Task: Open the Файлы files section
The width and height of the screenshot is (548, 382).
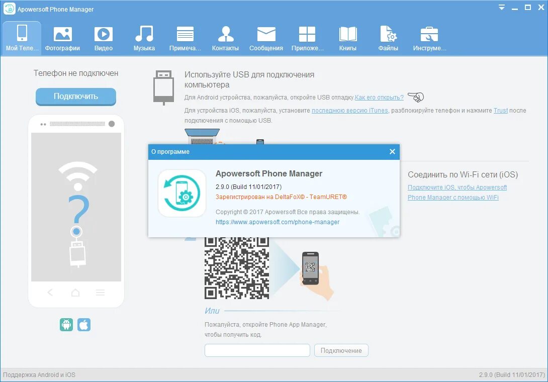Action: pyautogui.click(x=388, y=38)
